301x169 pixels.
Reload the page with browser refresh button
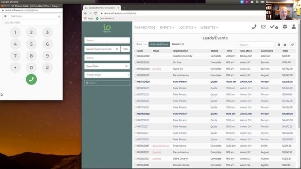(95, 13)
